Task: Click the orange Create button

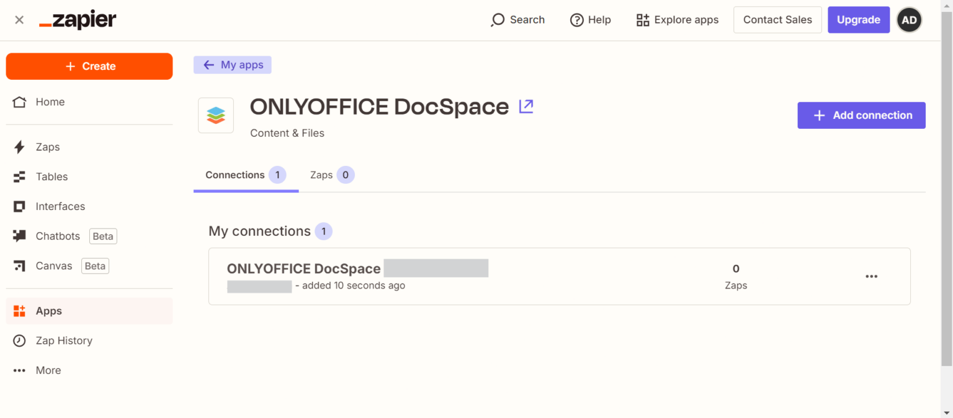Action: point(89,66)
